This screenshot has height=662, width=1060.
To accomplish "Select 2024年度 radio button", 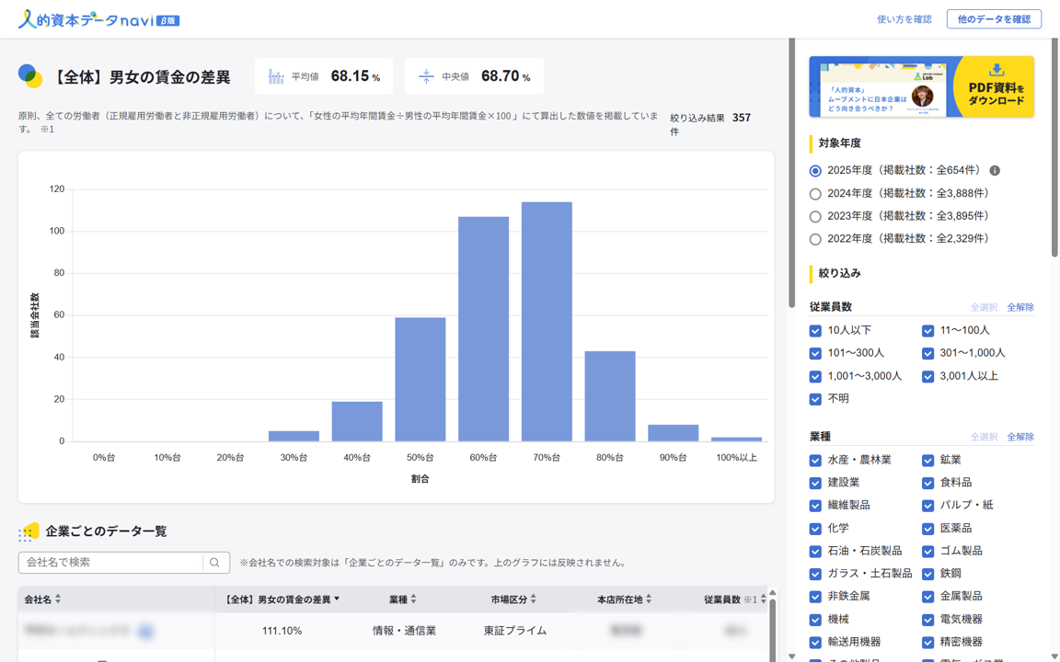I will (815, 194).
